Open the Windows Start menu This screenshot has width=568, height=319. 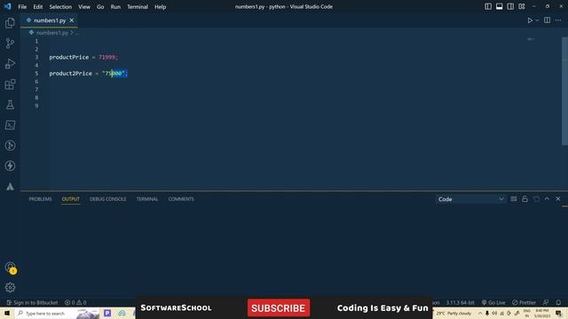[7, 313]
